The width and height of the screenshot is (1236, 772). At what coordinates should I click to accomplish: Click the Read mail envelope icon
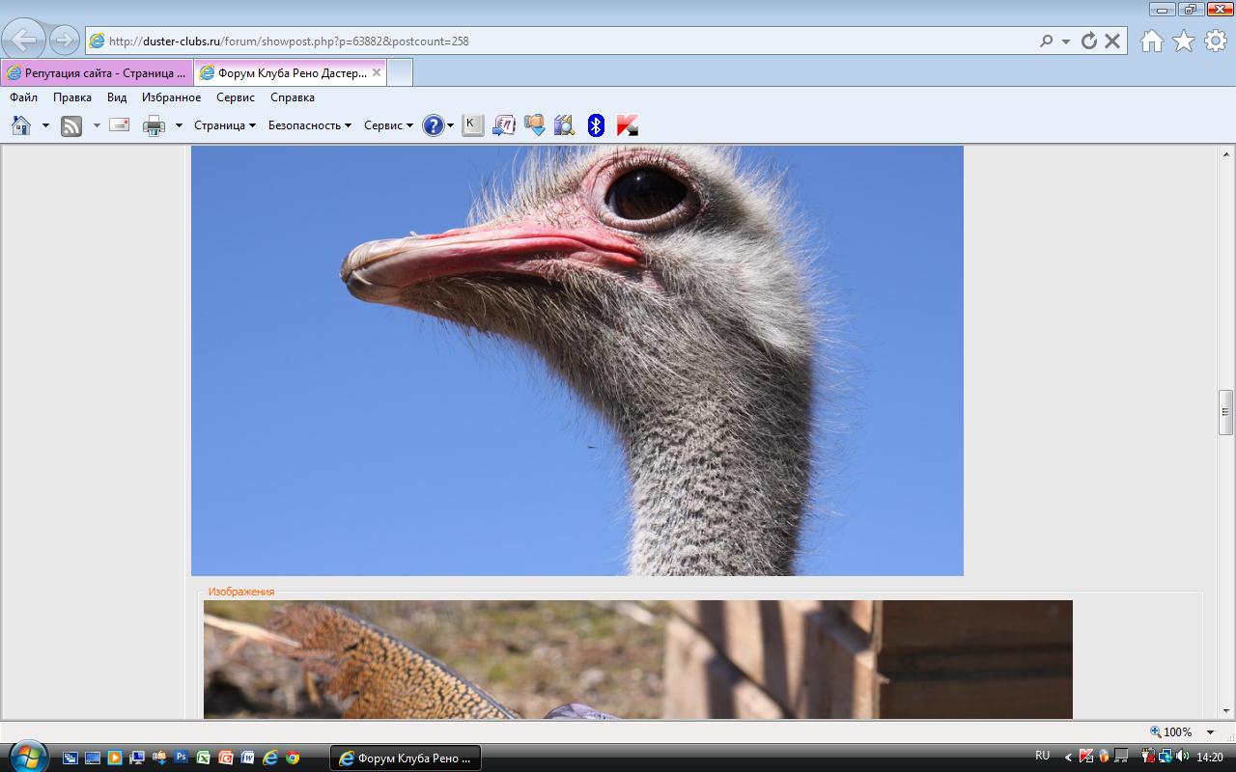[120, 125]
